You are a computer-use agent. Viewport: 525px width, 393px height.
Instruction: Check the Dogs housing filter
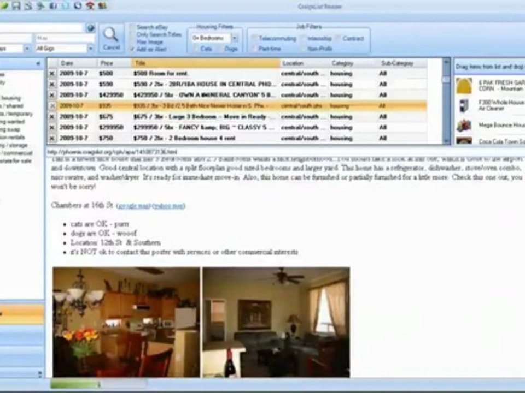220,49
